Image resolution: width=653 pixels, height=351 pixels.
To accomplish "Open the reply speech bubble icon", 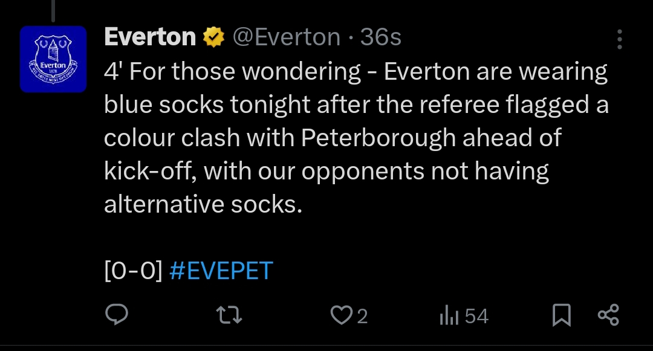I will (117, 315).
